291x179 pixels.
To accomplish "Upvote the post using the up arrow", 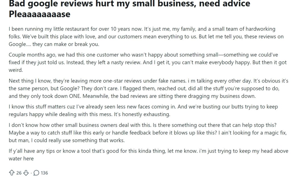I will pyautogui.click(x=12, y=172).
